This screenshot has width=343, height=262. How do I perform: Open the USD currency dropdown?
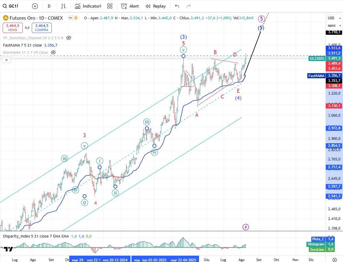tap(334, 18)
